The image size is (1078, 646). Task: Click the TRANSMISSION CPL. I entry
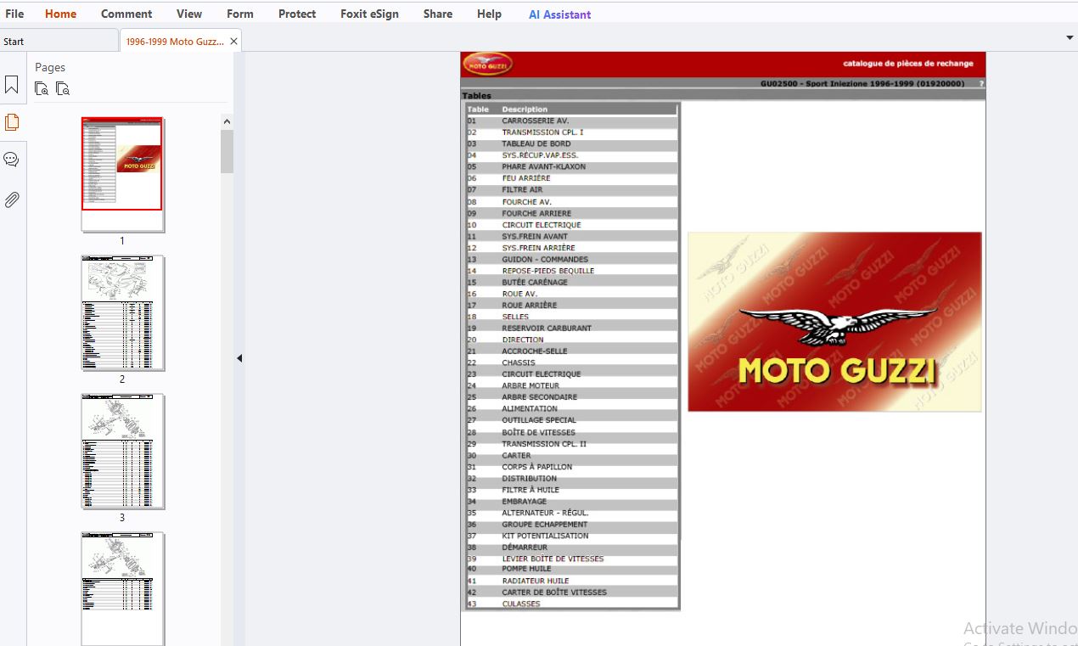pos(542,132)
